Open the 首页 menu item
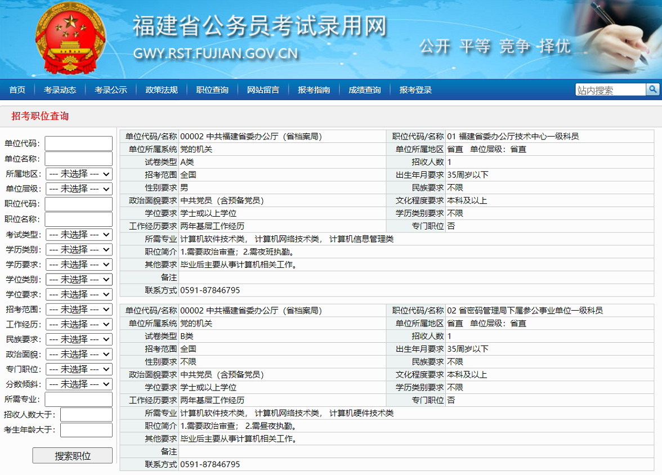The width and height of the screenshot is (662, 475). (x=17, y=90)
